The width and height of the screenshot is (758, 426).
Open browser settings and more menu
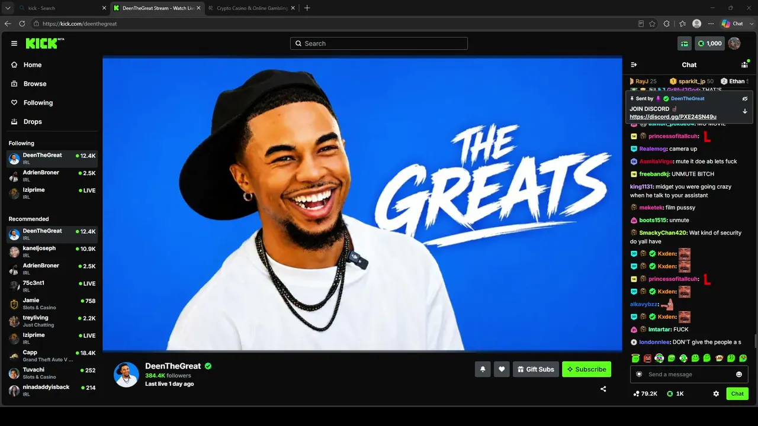click(711, 24)
